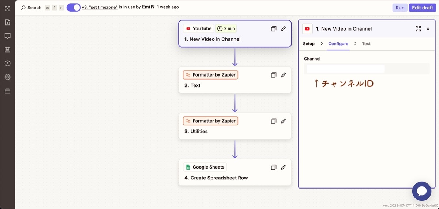Select step 1. New Video in Channel
This screenshot has height=209, width=439.
click(235, 34)
